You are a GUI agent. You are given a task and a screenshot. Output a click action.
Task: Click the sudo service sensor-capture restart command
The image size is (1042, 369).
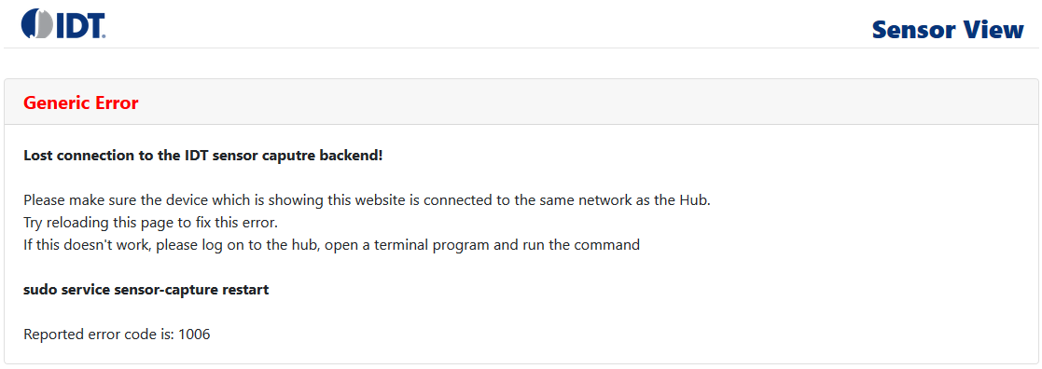pyautogui.click(x=146, y=290)
